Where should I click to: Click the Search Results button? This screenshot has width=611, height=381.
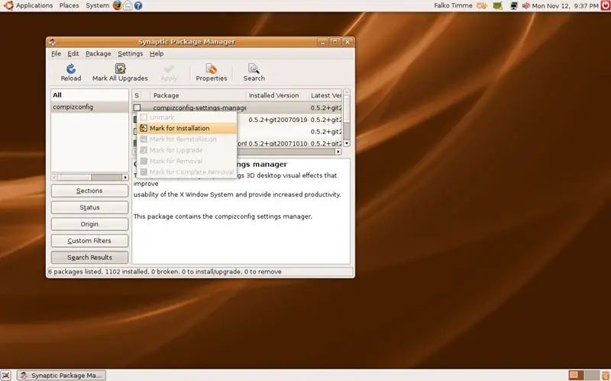click(x=89, y=258)
